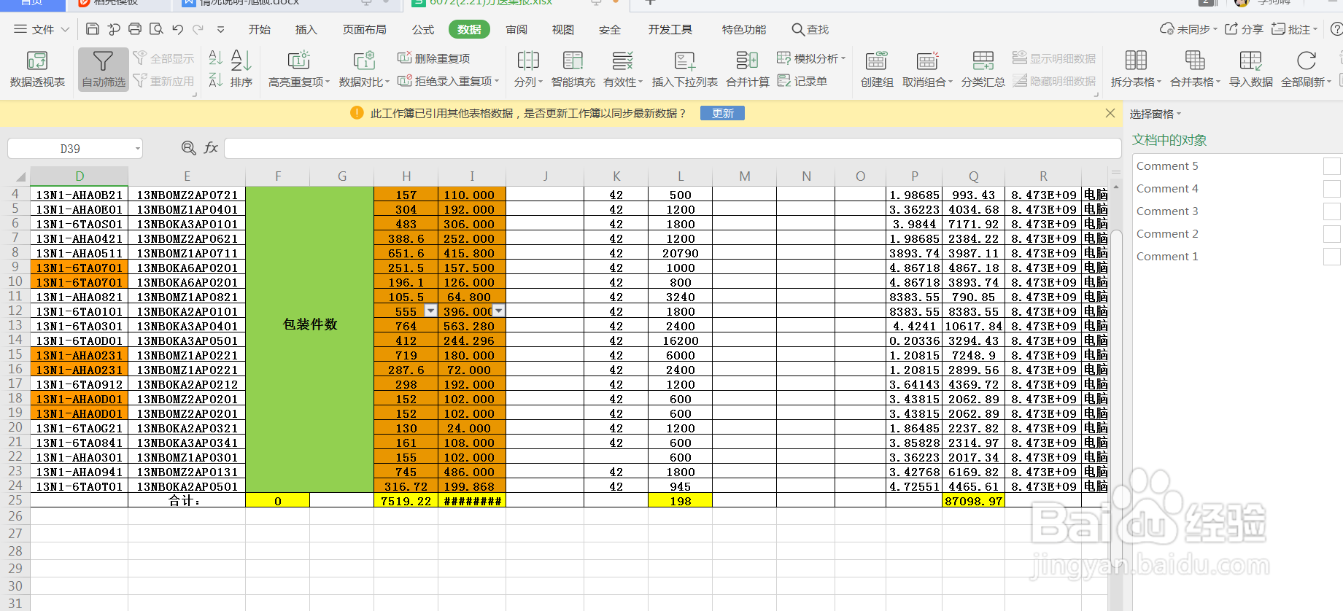The width and height of the screenshot is (1343, 611).
Task: Open the Data Compare (数据对比) tool
Action: tap(364, 69)
